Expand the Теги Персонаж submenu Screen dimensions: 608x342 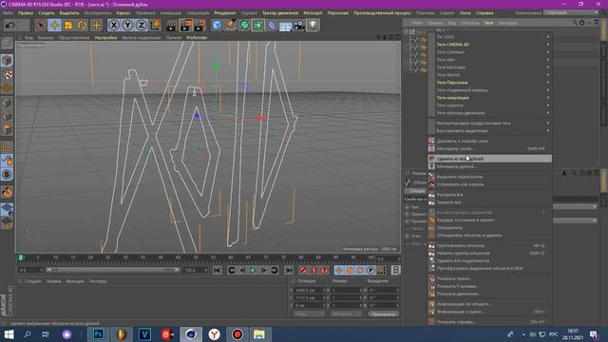[x=490, y=83]
